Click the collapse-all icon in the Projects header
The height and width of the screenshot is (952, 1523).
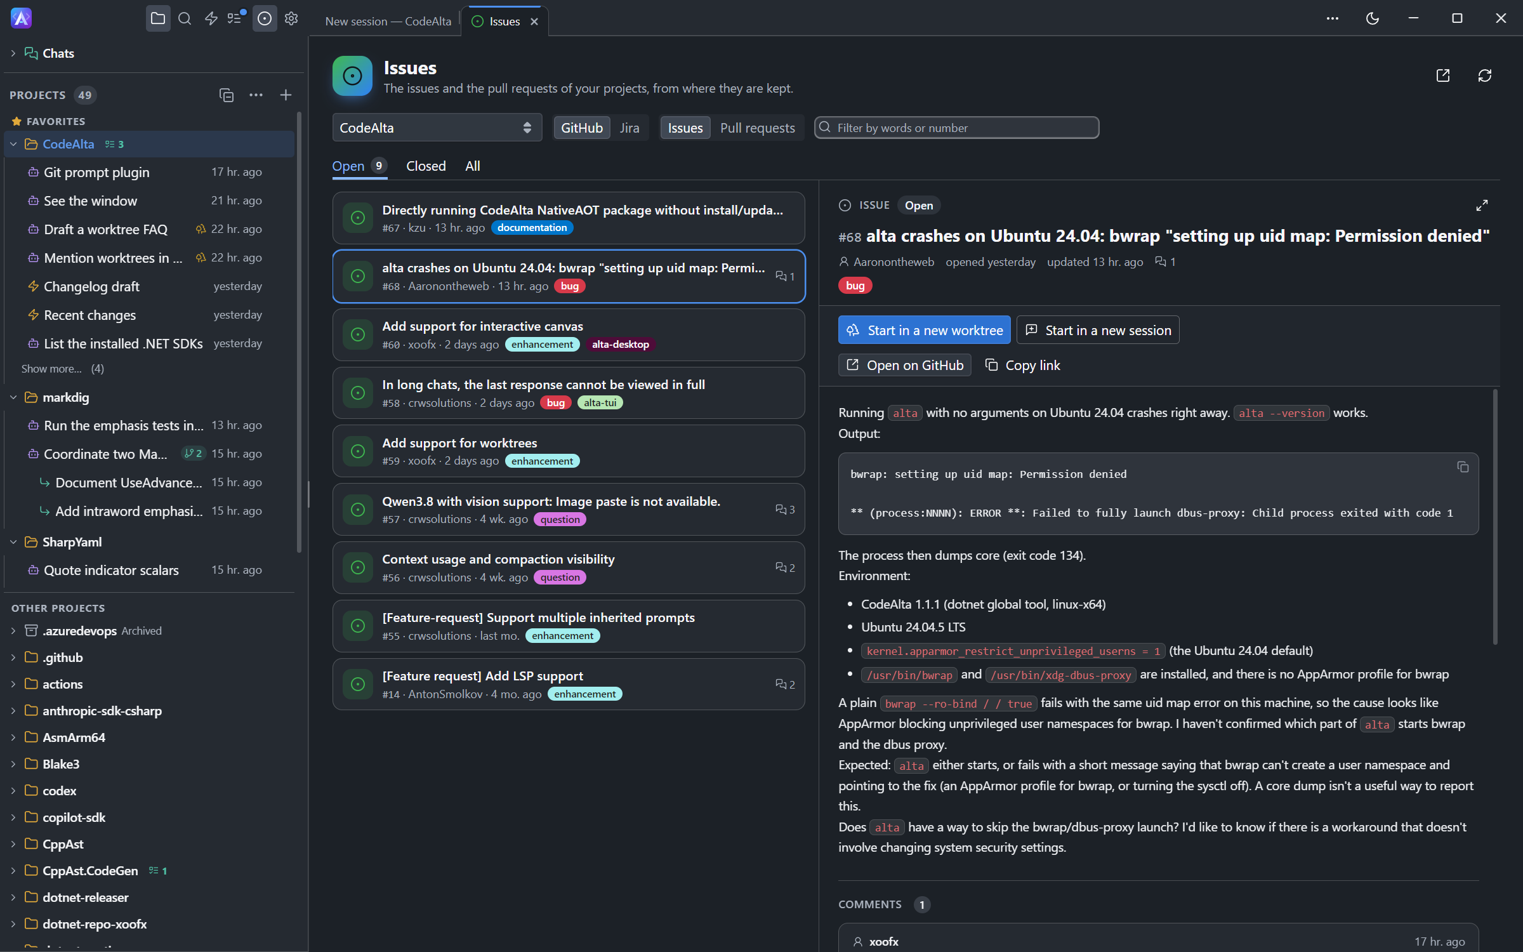pos(227,95)
